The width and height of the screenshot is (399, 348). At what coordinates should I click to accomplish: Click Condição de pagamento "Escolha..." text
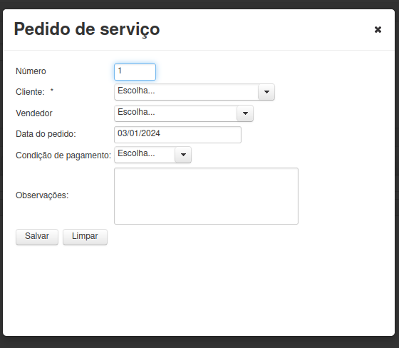[136, 153]
